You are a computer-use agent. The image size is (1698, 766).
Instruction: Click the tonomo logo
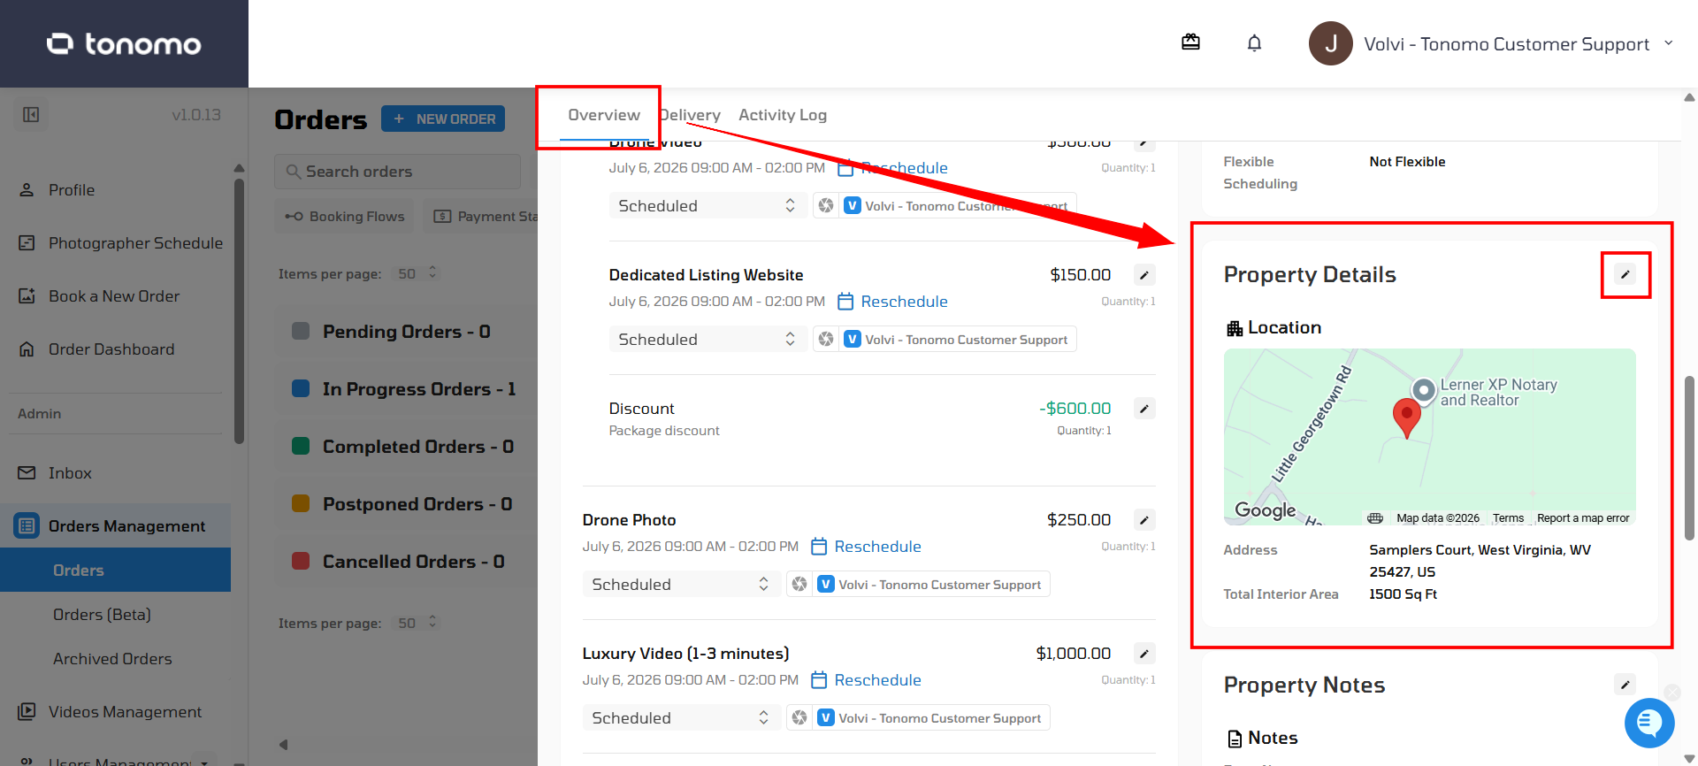124,43
